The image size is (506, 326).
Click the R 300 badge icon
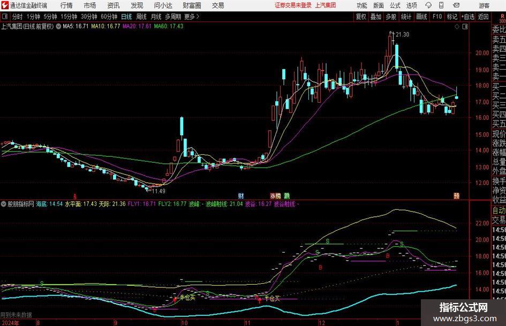(x=502, y=18)
